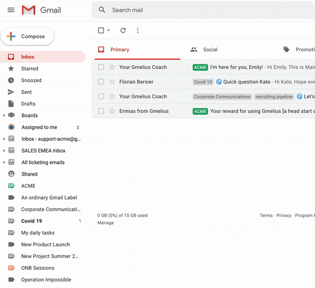Click the Compose plus icon
The width and height of the screenshot is (315, 288).
tap(11, 36)
